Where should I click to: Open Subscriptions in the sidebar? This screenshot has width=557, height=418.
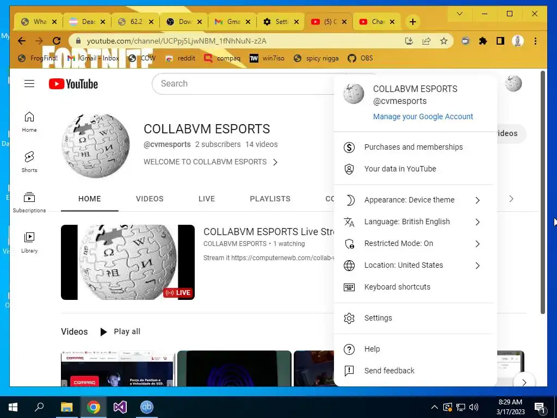pyautogui.click(x=29, y=202)
